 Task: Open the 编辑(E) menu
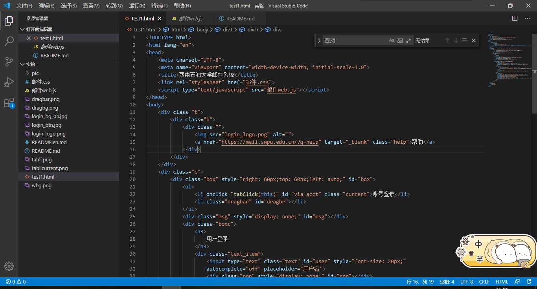pos(46,5)
